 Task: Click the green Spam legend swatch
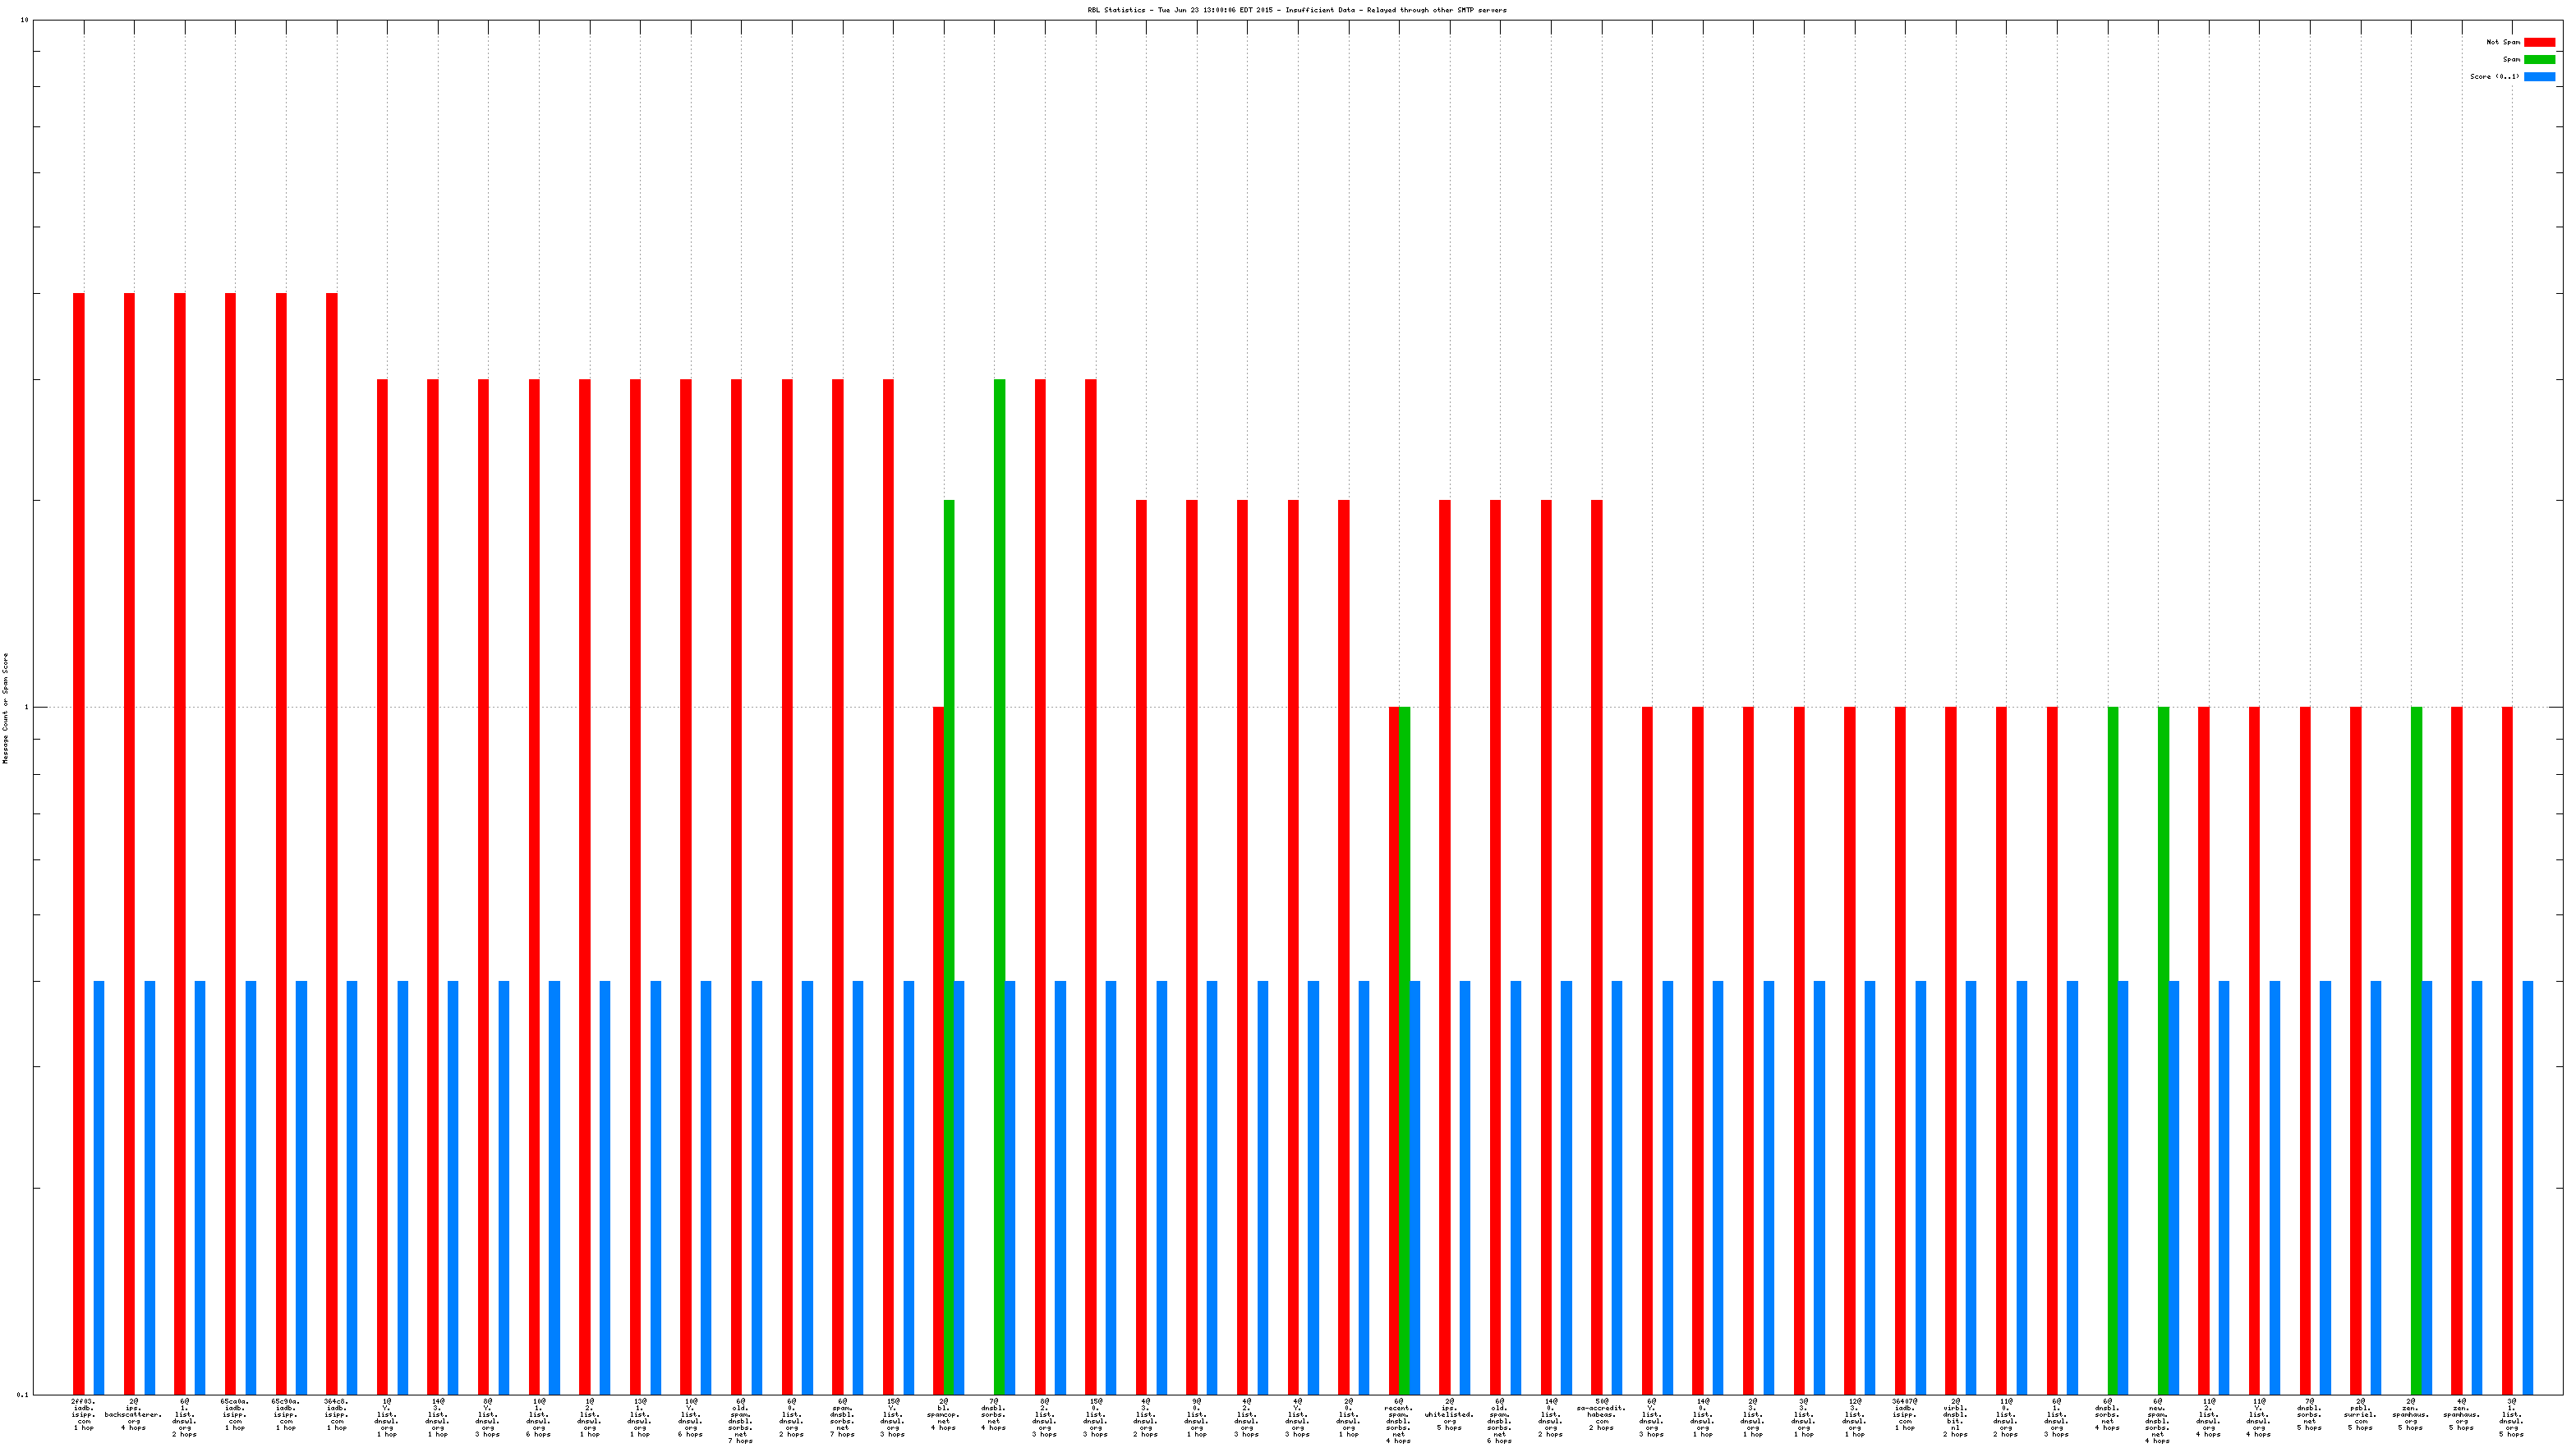(x=2538, y=59)
